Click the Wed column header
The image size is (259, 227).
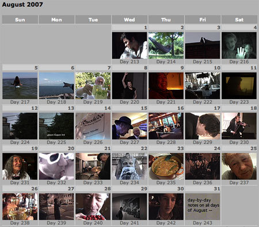(x=129, y=20)
